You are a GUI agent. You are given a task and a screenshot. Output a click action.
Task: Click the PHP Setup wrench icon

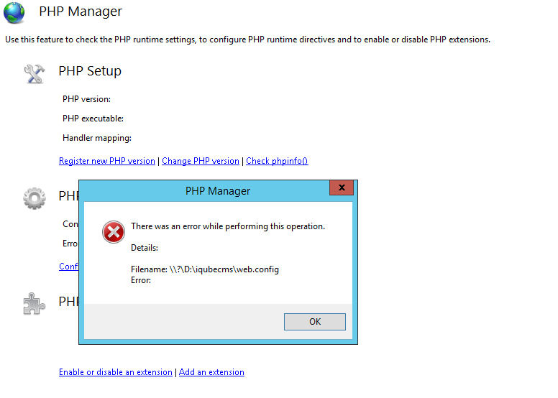point(35,72)
